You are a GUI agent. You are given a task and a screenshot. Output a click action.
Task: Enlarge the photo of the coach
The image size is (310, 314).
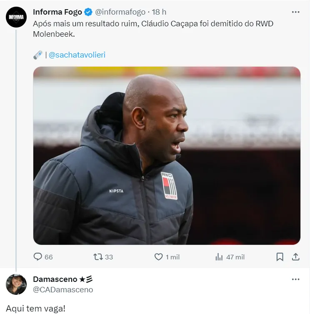point(167,156)
